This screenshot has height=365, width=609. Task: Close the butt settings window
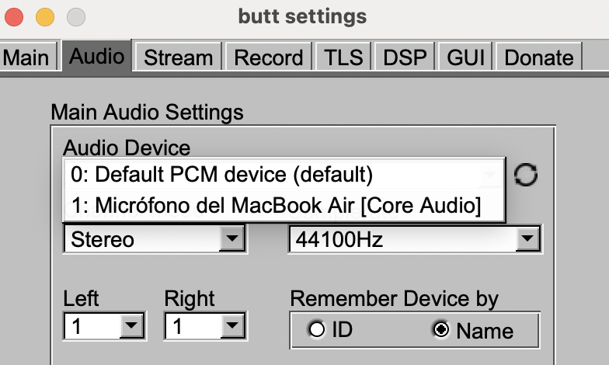pos(17,16)
